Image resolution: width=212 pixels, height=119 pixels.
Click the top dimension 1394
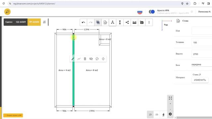pos(86,29)
